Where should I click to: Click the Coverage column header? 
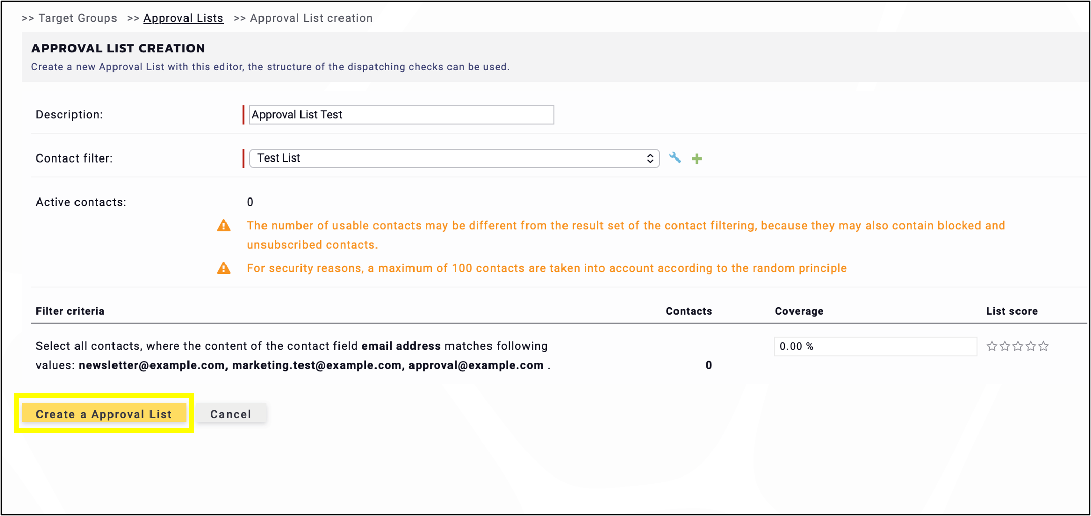(799, 311)
